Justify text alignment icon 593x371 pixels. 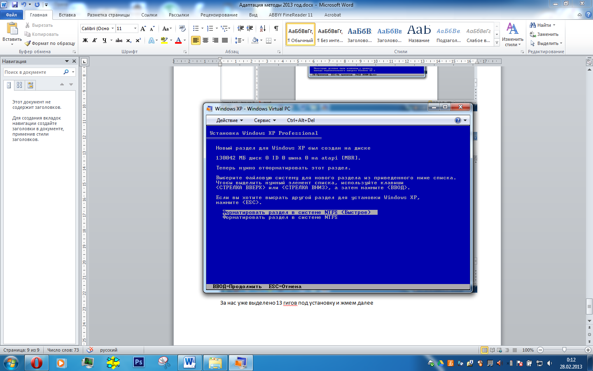(x=225, y=40)
